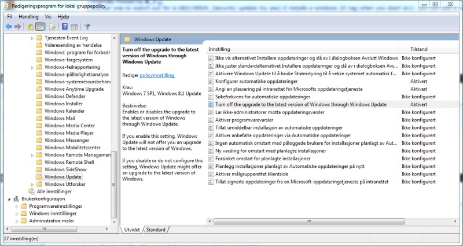Click the tree pane scroll-down arrow

point(114,222)
